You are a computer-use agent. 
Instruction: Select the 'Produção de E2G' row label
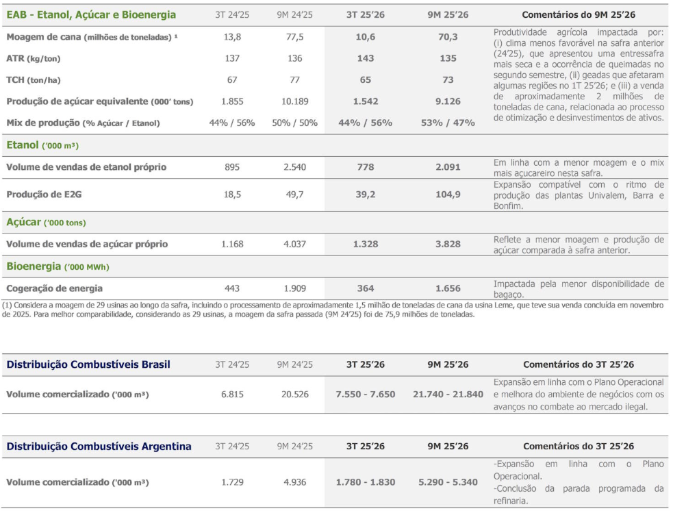46,195
